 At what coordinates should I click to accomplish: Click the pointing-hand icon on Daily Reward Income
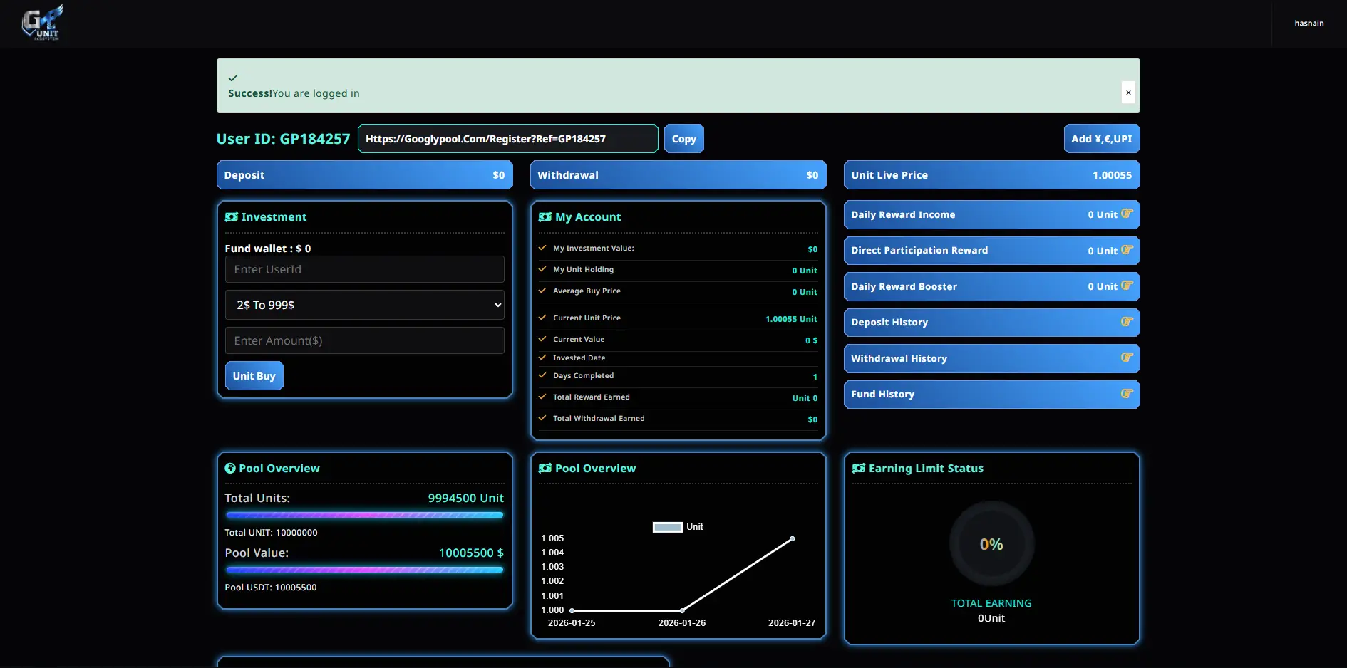pyautogui.click(x=1126, y=214)
